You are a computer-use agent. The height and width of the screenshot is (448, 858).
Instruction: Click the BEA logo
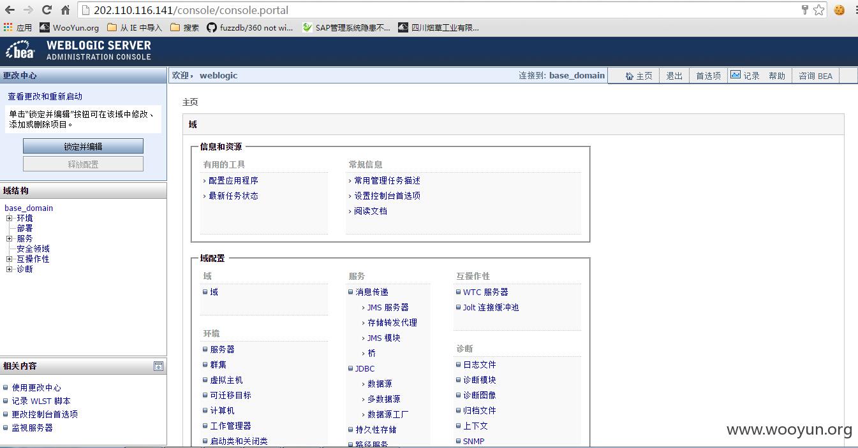pyautogui.click(x=20, y=51)
